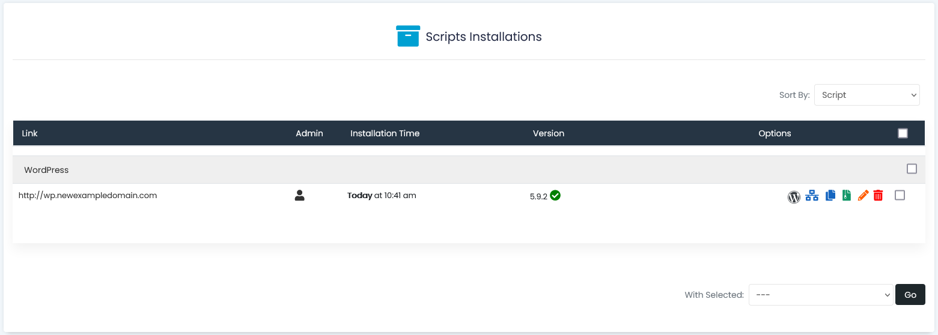Viewport: 938px width, 335px height.
Task: Click the Options column header
Action: pyautogui.click(x=775, y=133)
